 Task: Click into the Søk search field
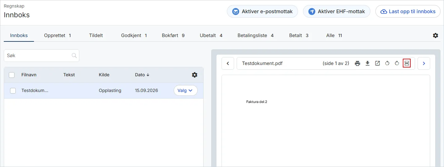(x=42, y=56)
